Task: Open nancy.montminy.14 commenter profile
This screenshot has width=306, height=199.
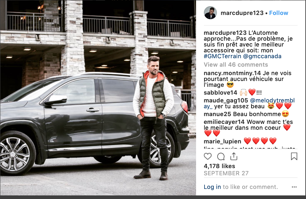Action: point(232,73)
